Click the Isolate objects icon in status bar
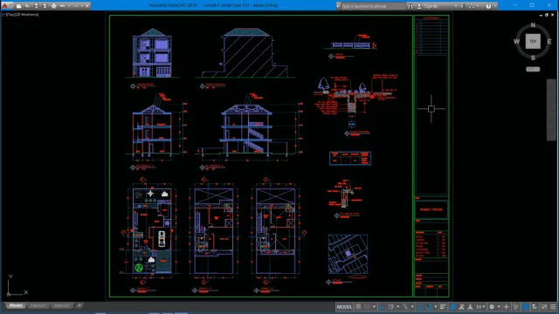This screenshot has height=314, width=559. pos(535,307)
